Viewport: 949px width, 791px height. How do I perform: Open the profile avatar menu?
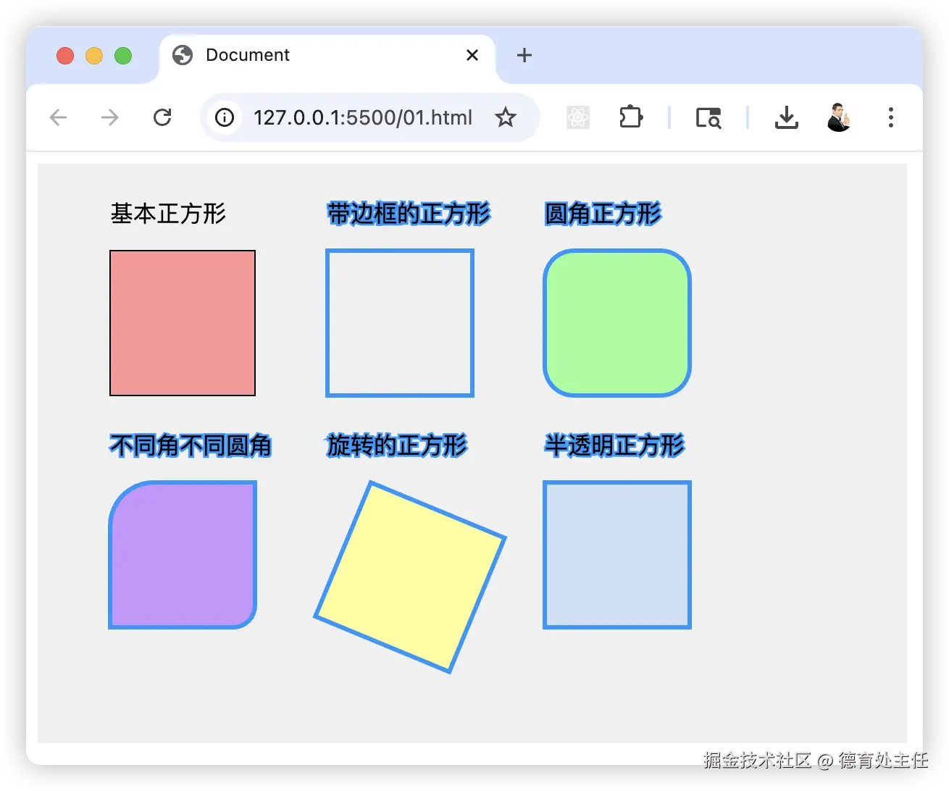click(838, 117)
